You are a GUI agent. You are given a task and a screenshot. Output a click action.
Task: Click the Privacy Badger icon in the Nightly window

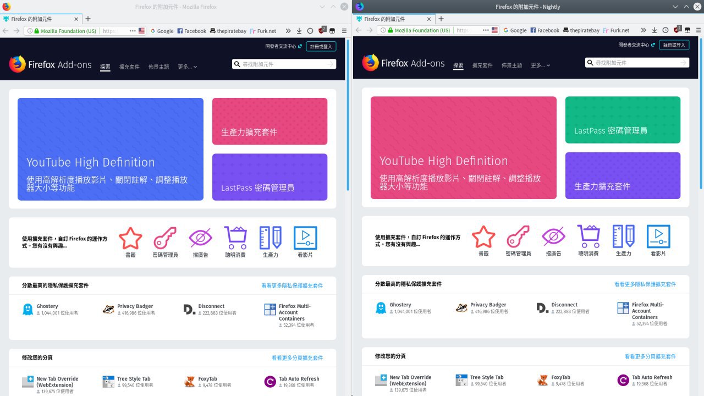(461, 307)
